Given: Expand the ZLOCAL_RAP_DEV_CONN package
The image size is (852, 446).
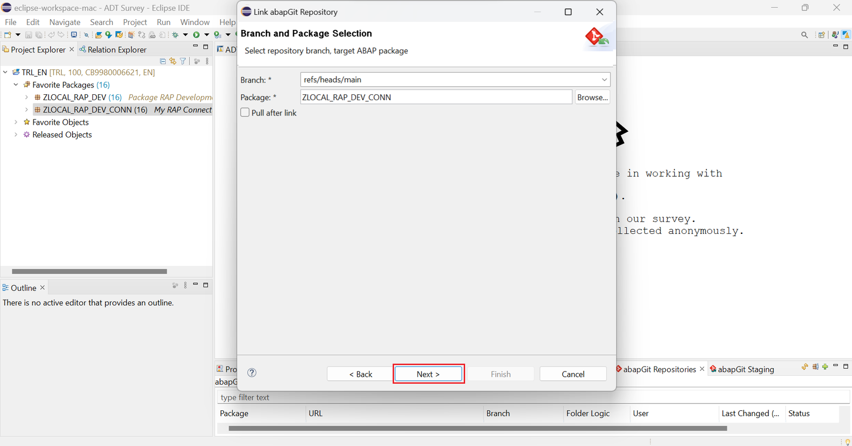Looking at the screenshot, I should 27,110.
